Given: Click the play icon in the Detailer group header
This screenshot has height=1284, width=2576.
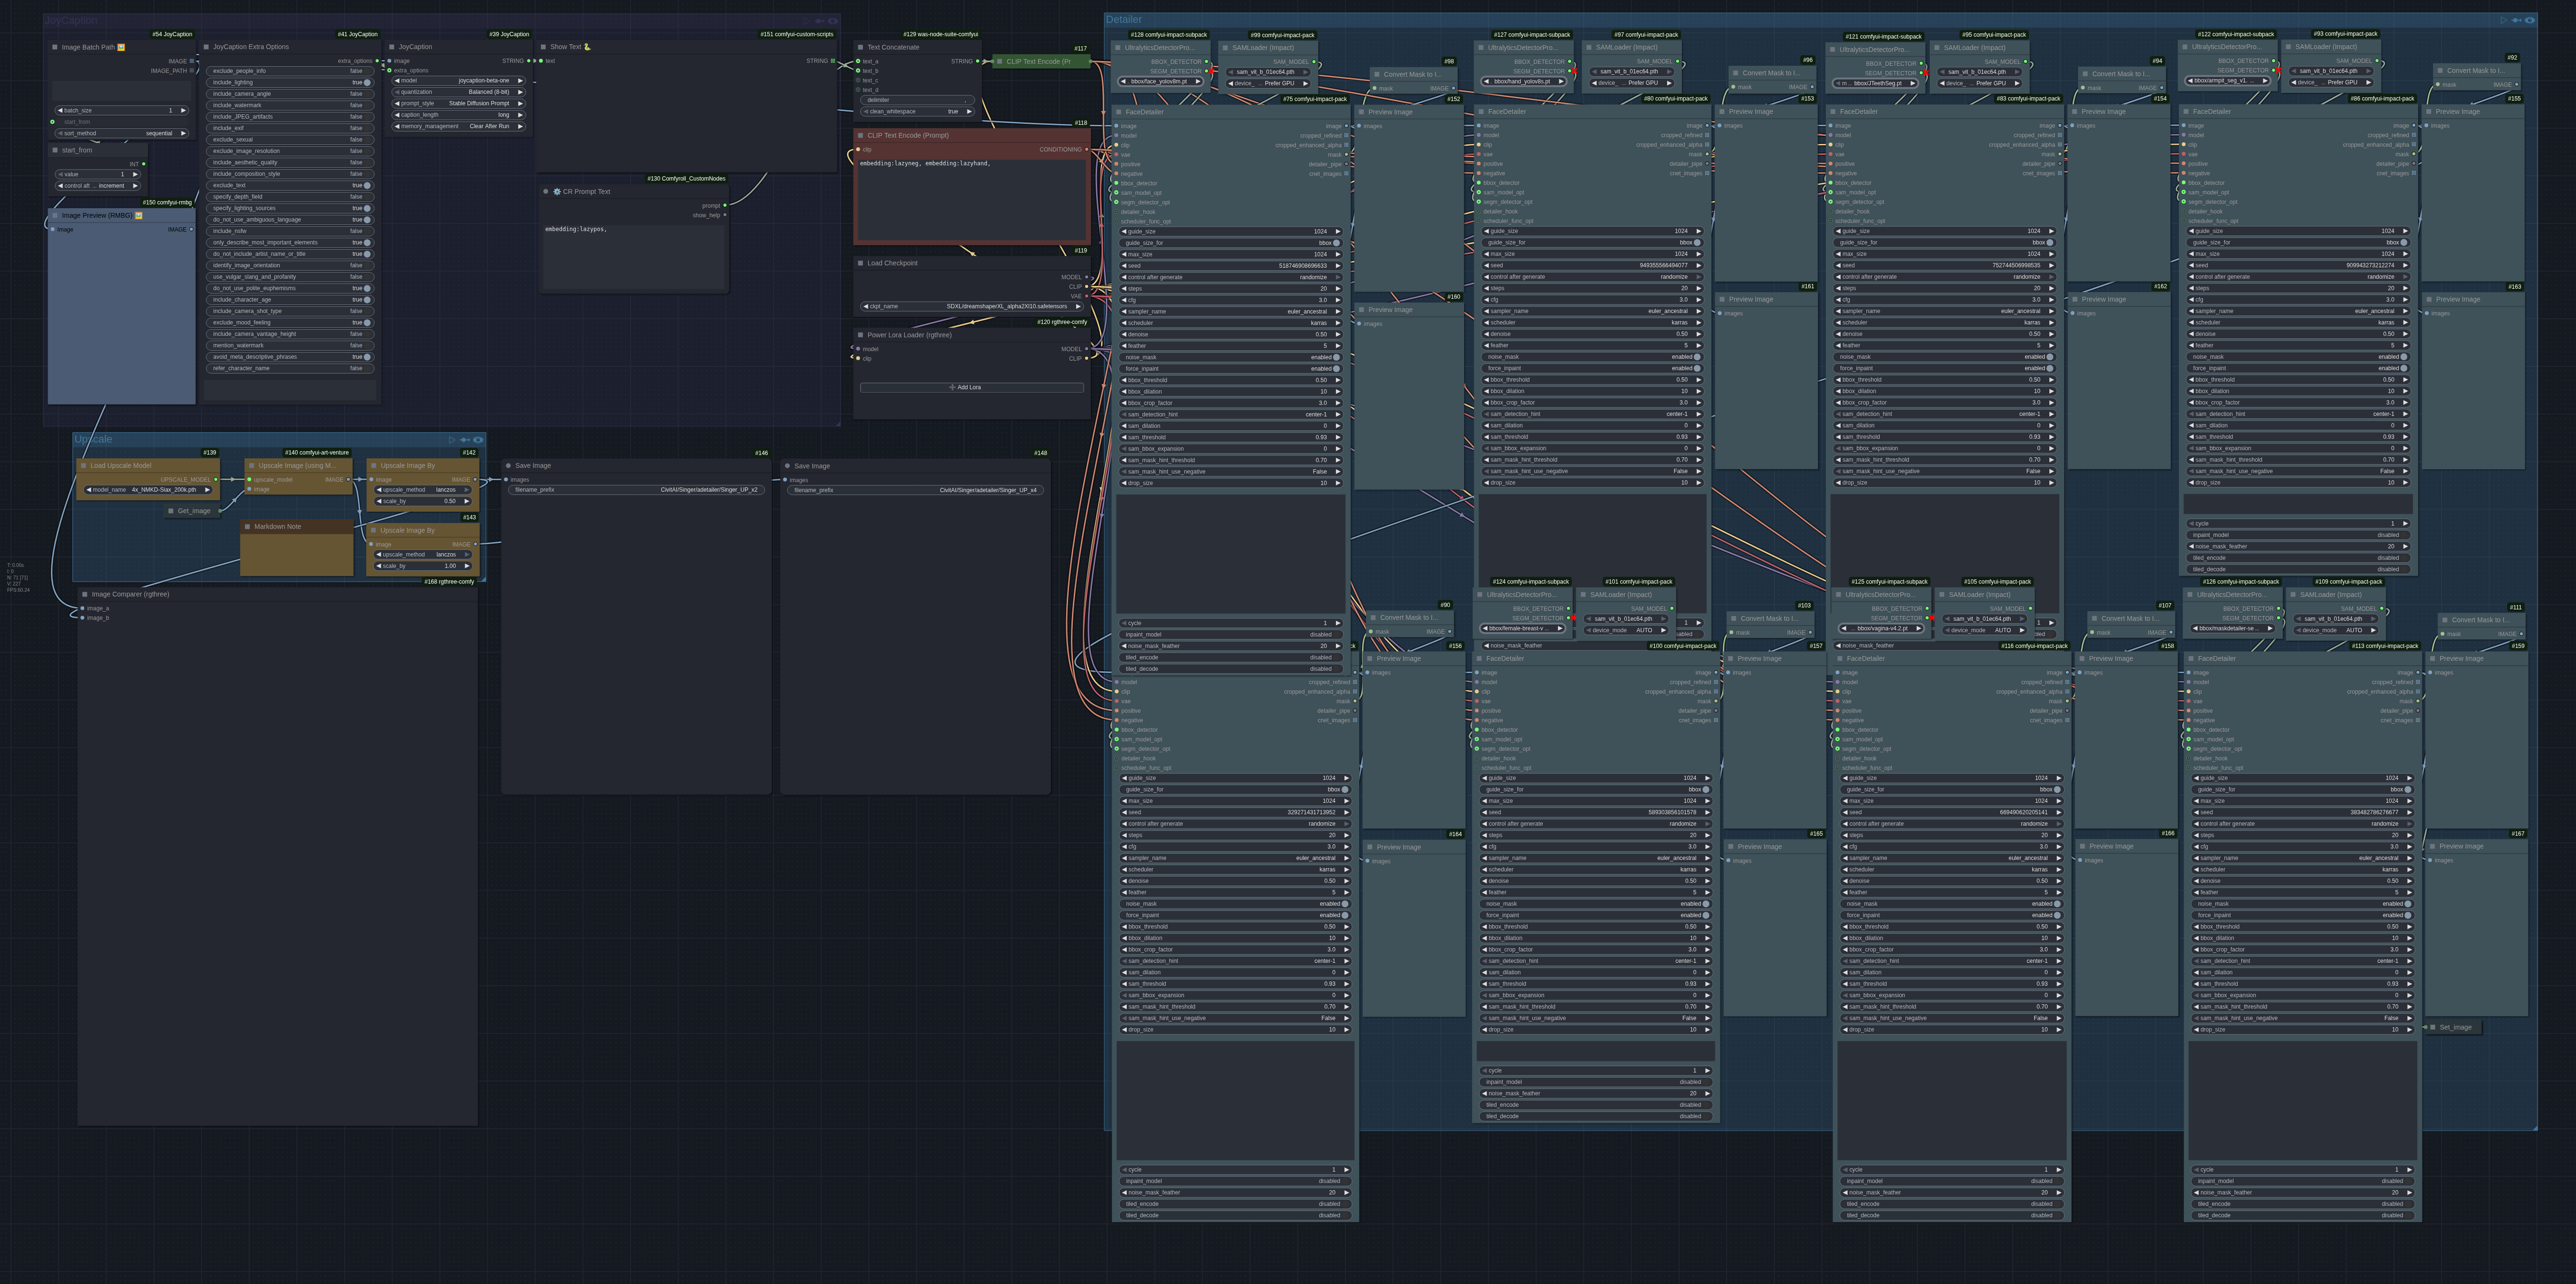Looking at the screenshot, I should coord(2503,20).
